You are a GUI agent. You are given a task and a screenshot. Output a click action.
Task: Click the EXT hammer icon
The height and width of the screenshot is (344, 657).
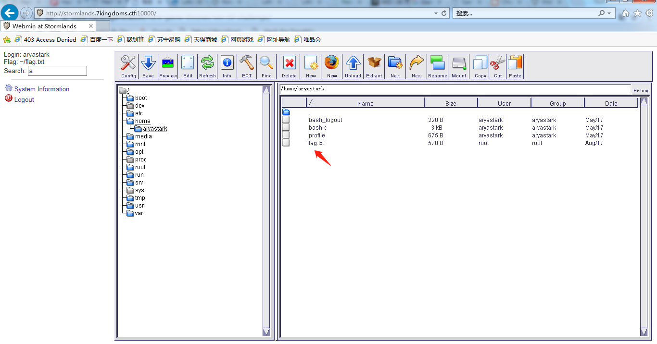click(247, 66)
